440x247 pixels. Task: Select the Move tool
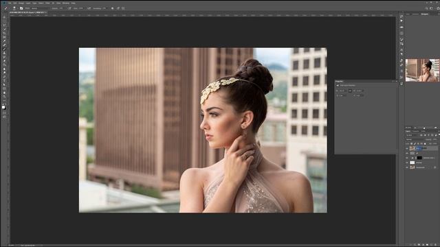[x=4, y=17]
